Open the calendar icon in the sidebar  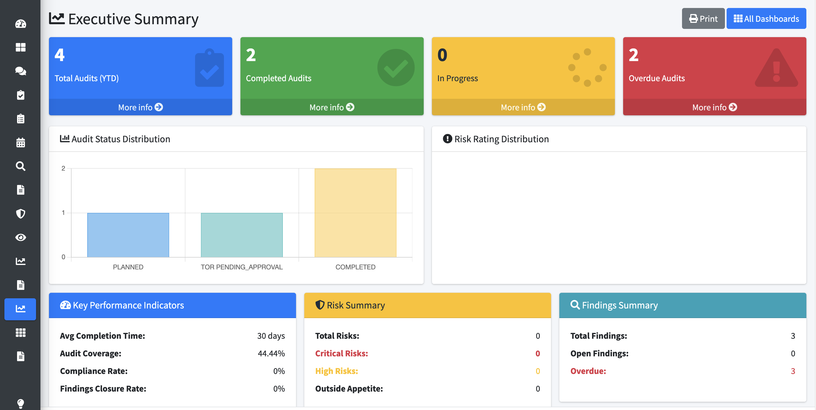tap(20, 143)
